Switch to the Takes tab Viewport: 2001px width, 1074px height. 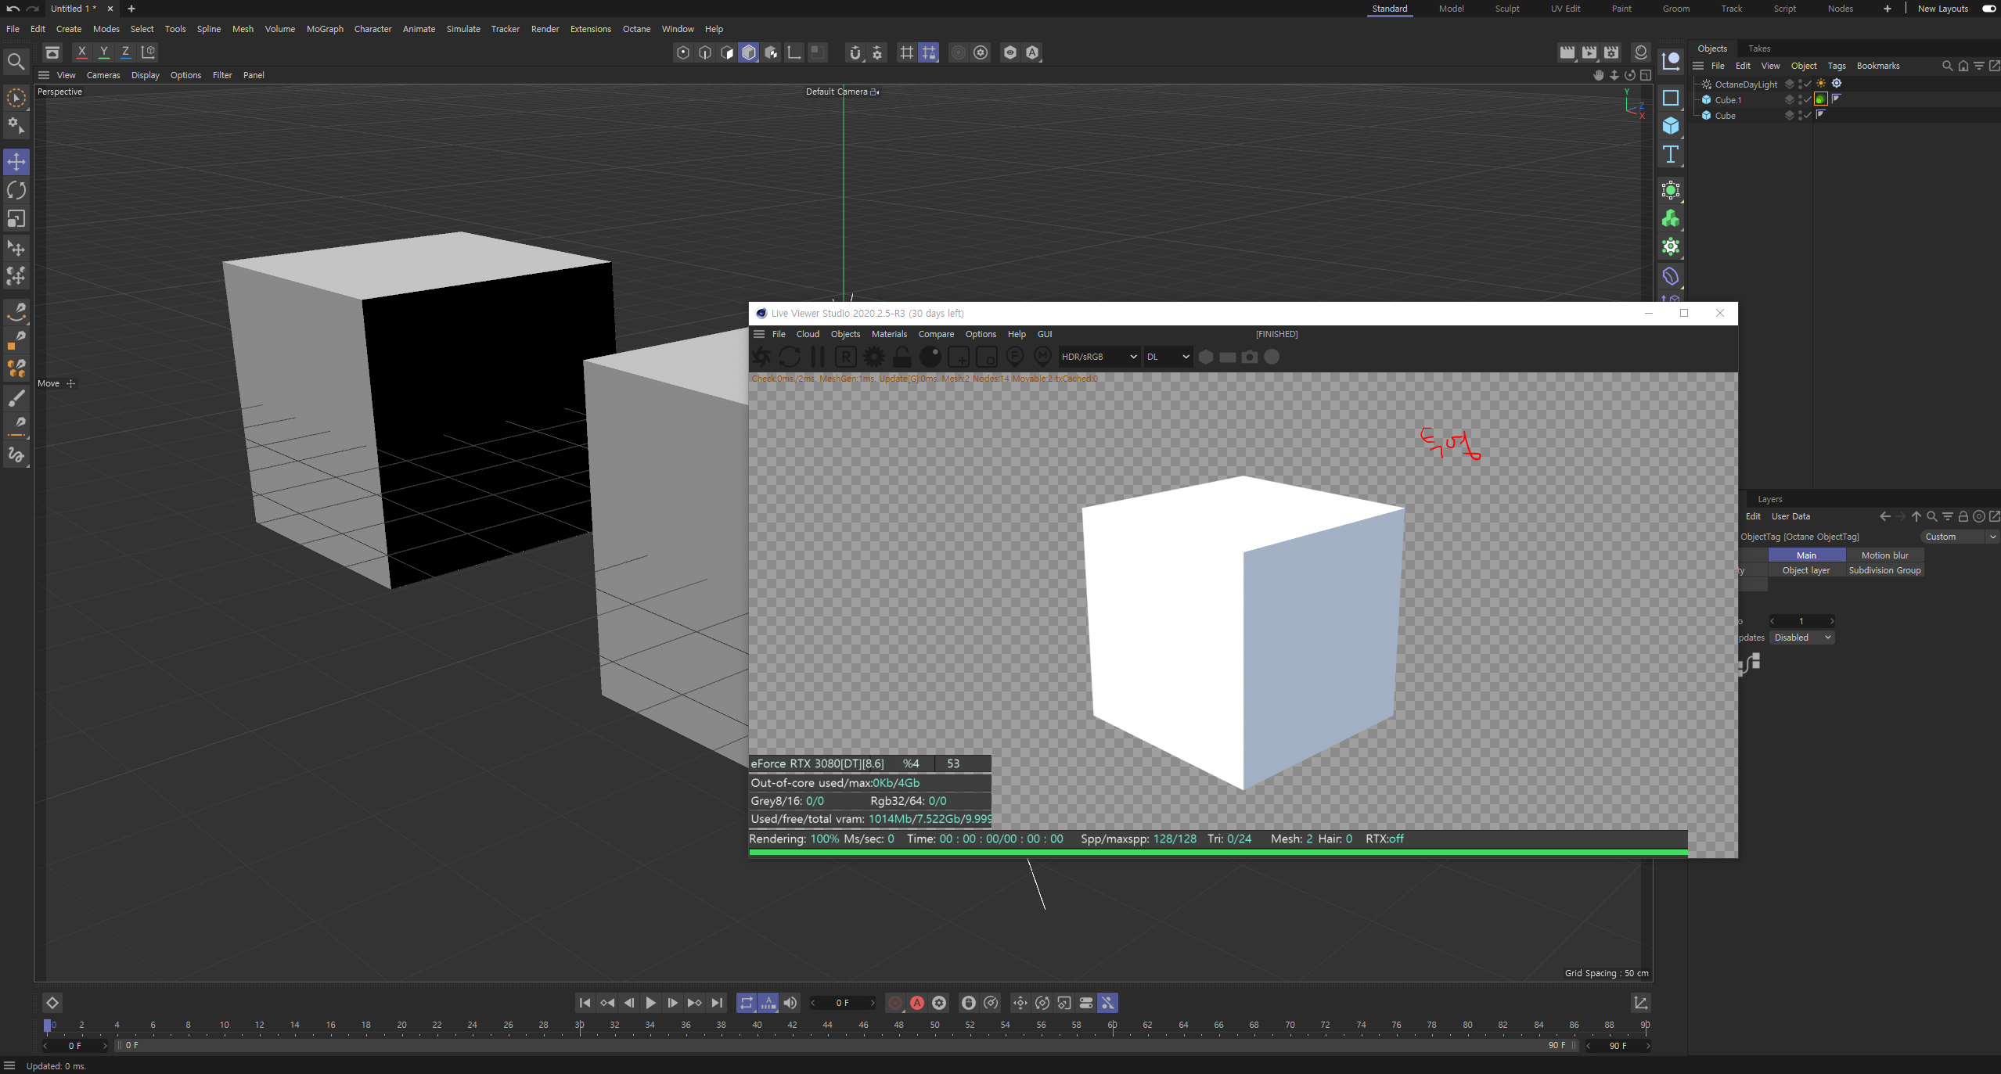pos(1758,48)
